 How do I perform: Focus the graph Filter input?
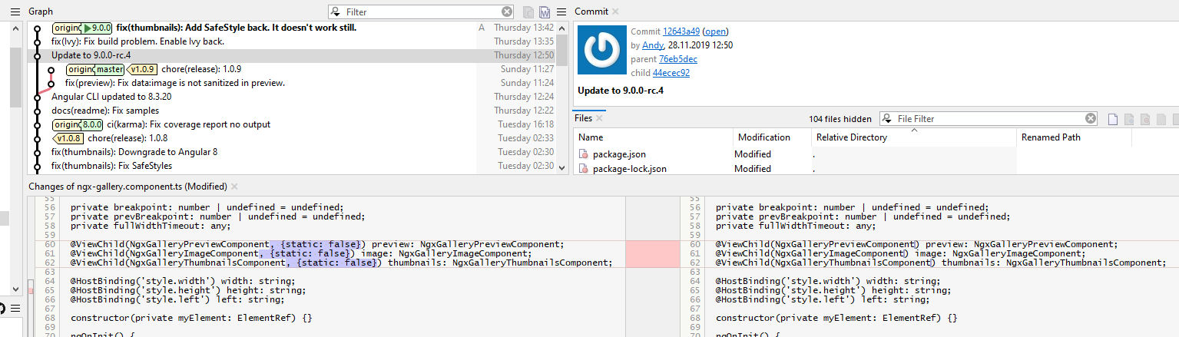coord(422,12)
